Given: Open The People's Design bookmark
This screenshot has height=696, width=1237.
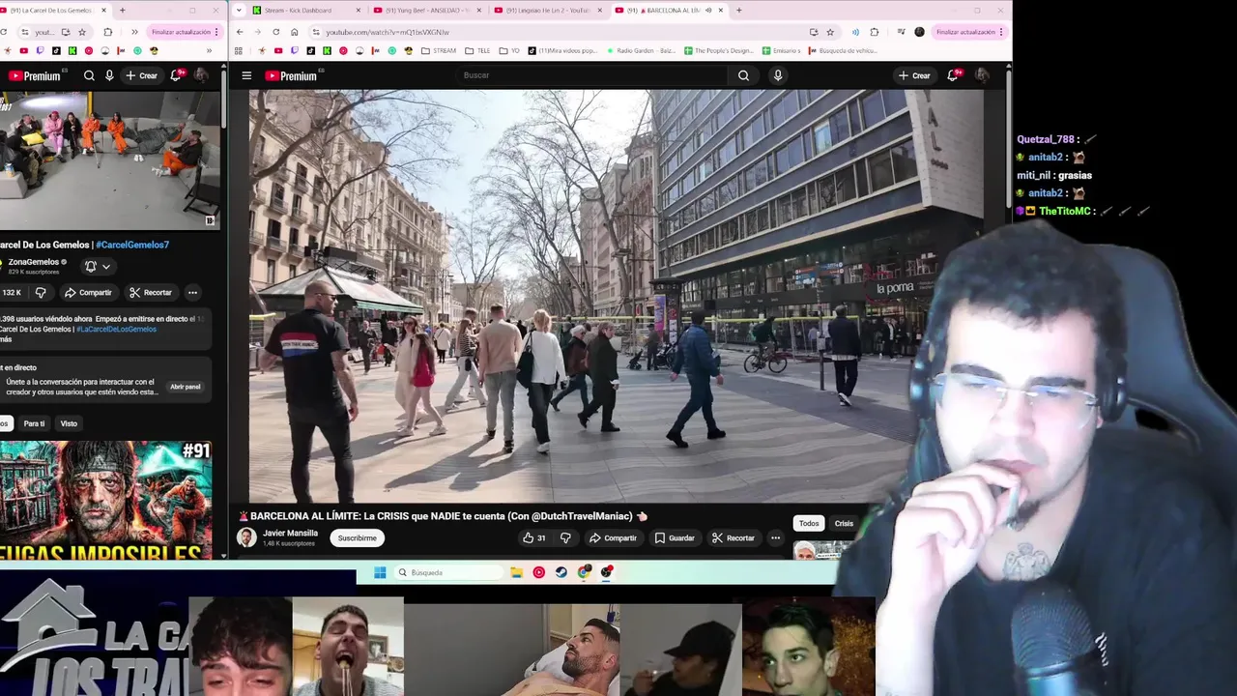Looking at the screenshot, I should pyautogui.click(x=718, y=50).
